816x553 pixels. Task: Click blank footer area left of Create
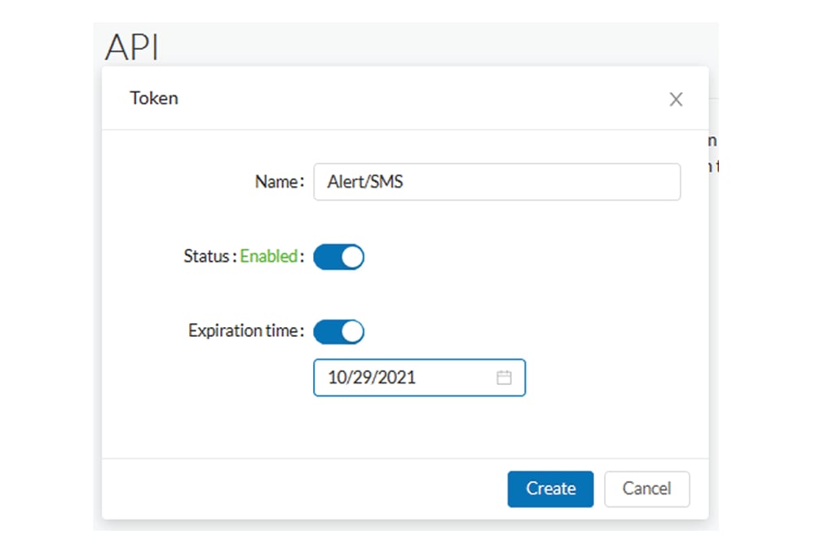[x=302, y=489]
